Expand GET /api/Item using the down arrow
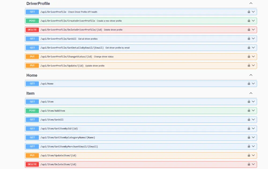268x169 pixels. coord(253,101)
